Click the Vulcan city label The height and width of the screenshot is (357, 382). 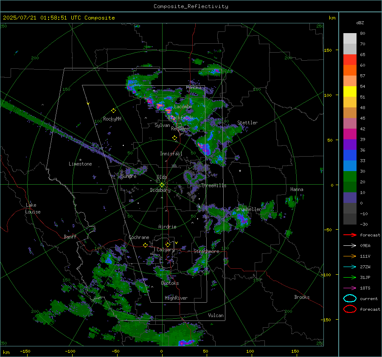[216, 315]
